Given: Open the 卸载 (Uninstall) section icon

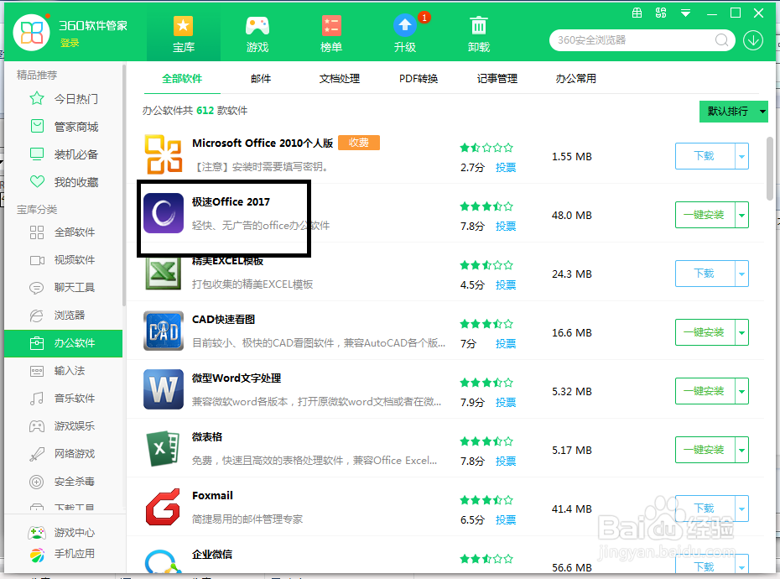Looking at the screenshot, I should point(478,25).
